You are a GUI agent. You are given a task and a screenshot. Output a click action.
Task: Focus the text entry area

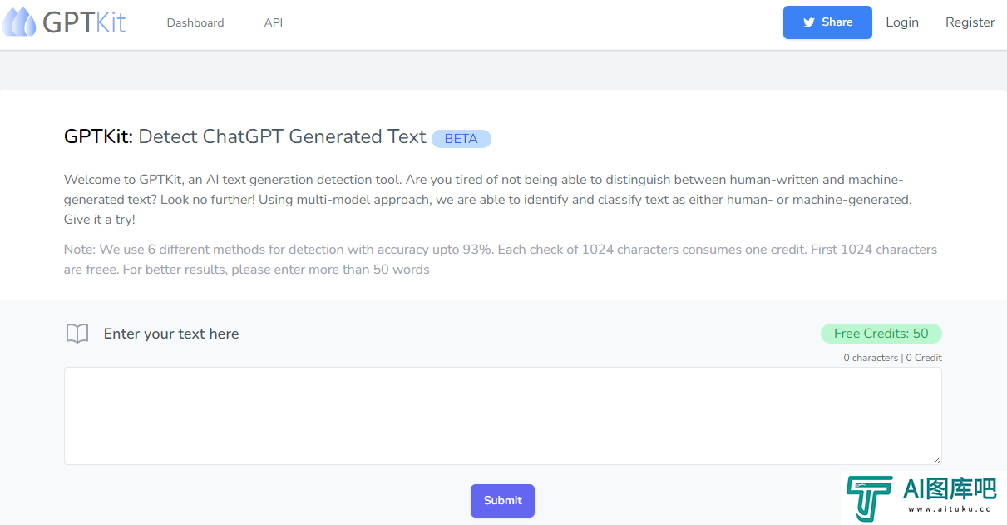[x=503, y=416]
